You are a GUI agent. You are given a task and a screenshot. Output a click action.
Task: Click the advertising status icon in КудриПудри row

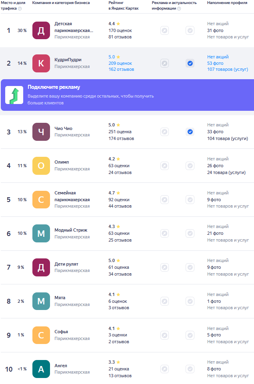[x=164, y=64]
